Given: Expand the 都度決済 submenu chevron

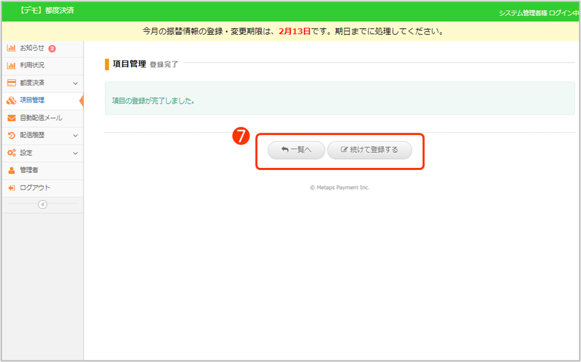Looking at the screenshot, I should pos(75,83).
